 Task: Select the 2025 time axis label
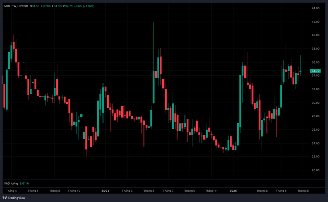click(x=233, y=191)
